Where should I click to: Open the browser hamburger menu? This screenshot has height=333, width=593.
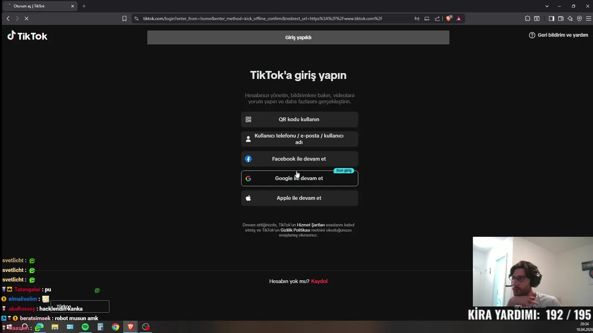(588, 18)
